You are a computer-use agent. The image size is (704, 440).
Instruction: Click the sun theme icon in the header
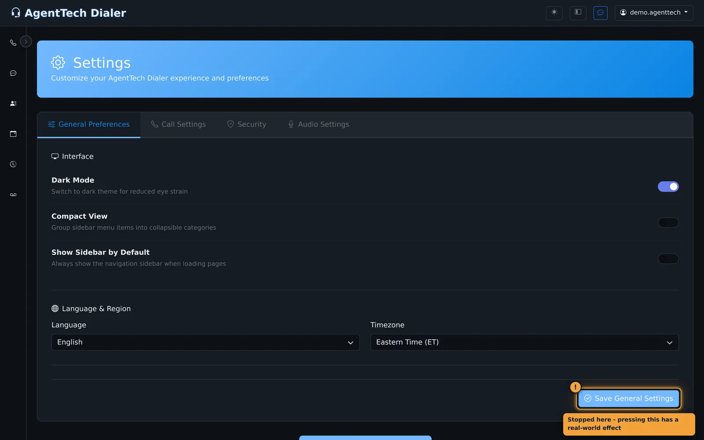(554, 12)
